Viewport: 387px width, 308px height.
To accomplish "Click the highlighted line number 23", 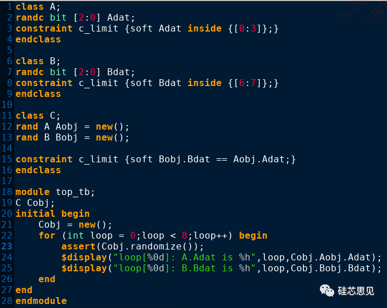I will [x=7, y=246].
